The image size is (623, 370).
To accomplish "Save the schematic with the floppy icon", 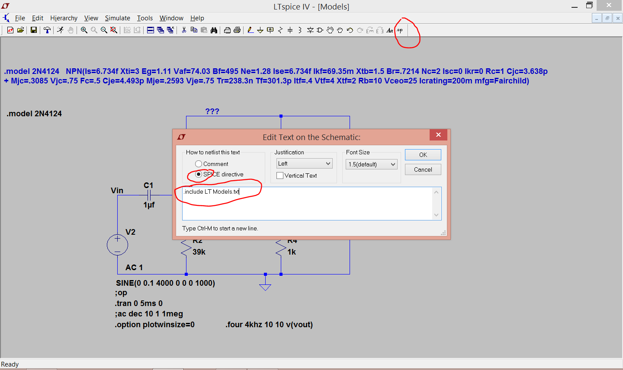I will click(x=33, y=30).
